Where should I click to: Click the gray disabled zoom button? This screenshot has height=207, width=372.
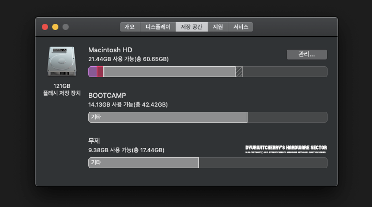(x=66, y=27)
